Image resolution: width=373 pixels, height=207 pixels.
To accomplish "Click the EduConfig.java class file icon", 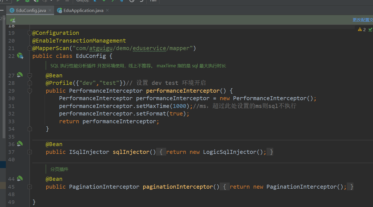I will [x=12, y=10].
